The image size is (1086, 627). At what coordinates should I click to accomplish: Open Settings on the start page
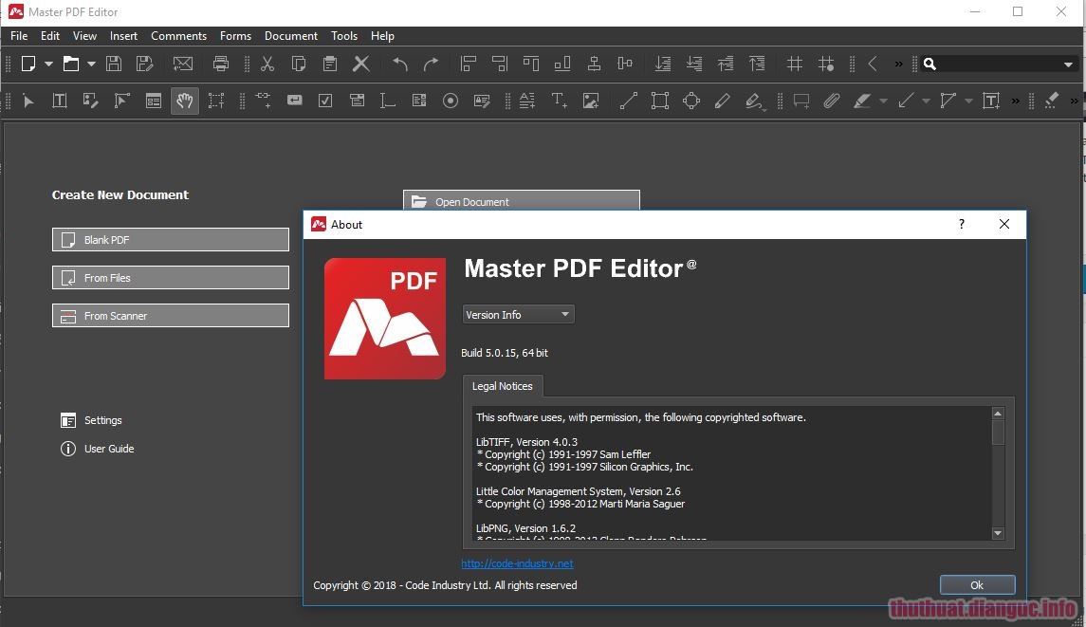coord(91,420)
